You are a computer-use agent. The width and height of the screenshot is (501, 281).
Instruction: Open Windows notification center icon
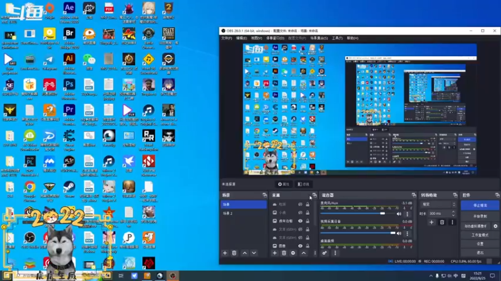pyautogui.click(x=492, y=275)
